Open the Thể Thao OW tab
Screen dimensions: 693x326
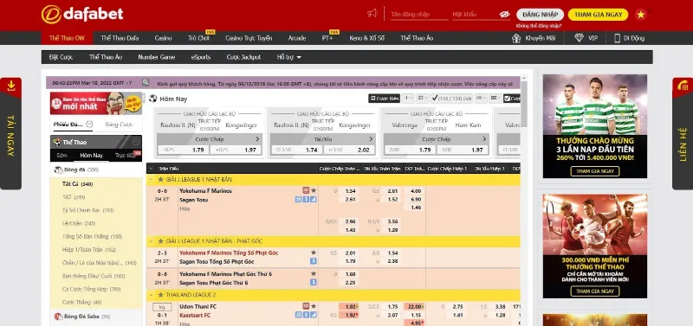point(67,38)
